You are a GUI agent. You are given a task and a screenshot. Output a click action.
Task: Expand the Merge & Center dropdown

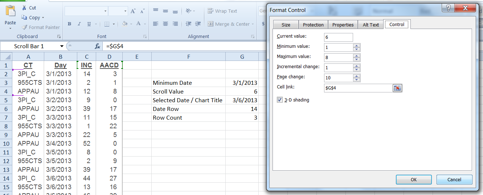click(x=253, y=24)
